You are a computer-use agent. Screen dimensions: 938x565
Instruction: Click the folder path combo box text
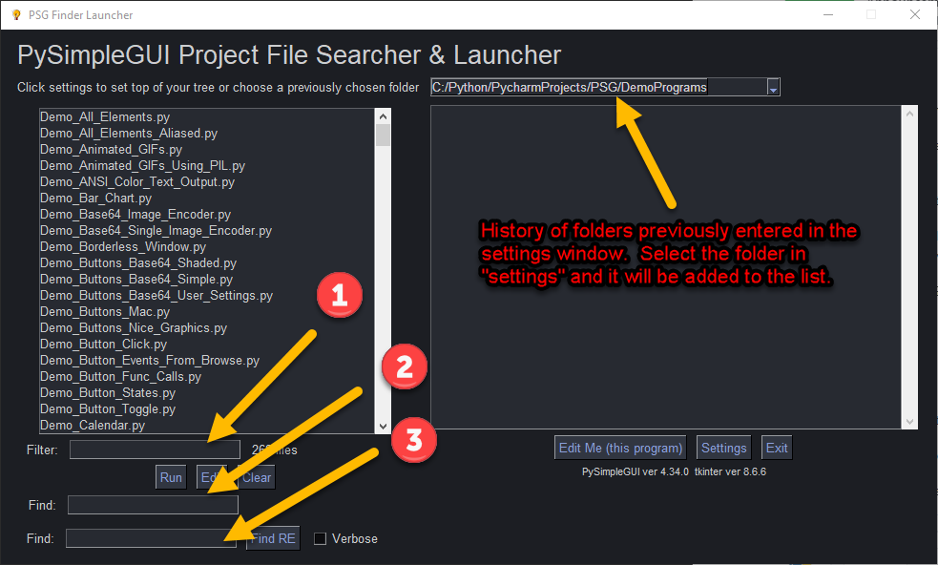coord(569,88)
